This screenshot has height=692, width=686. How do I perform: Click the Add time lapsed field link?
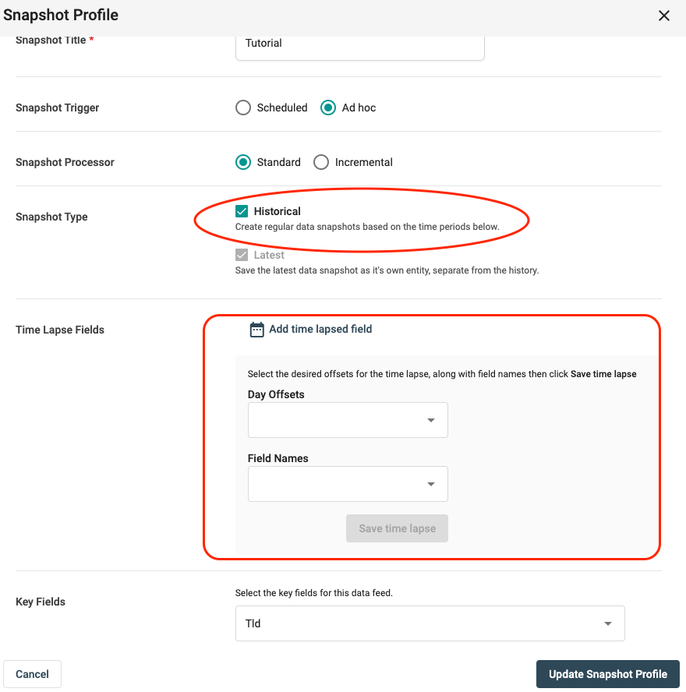[320, 329]
